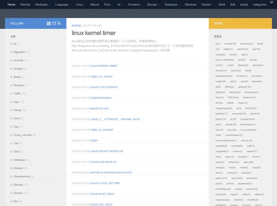Click folder icon beside Android category
This screenshot has height=206, width=277.
pyautogui.click(x=12, y=60)
